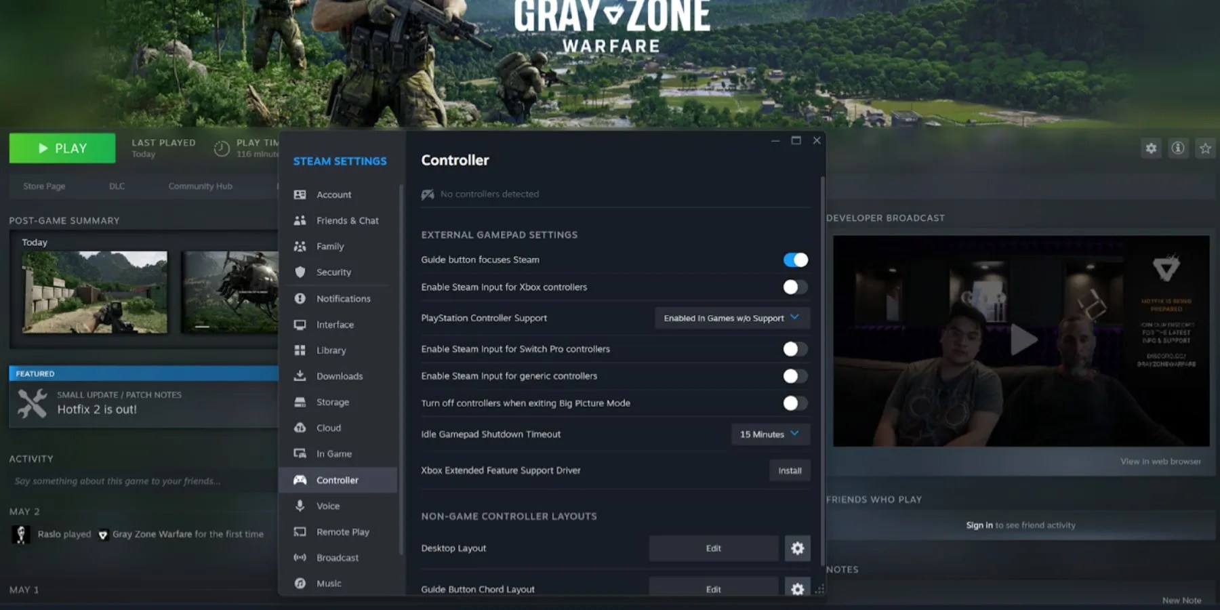This screenshot has height=610, width=1220.
Task: Enable Steam Input for generic controllers
Action: (x=795, y=376)
